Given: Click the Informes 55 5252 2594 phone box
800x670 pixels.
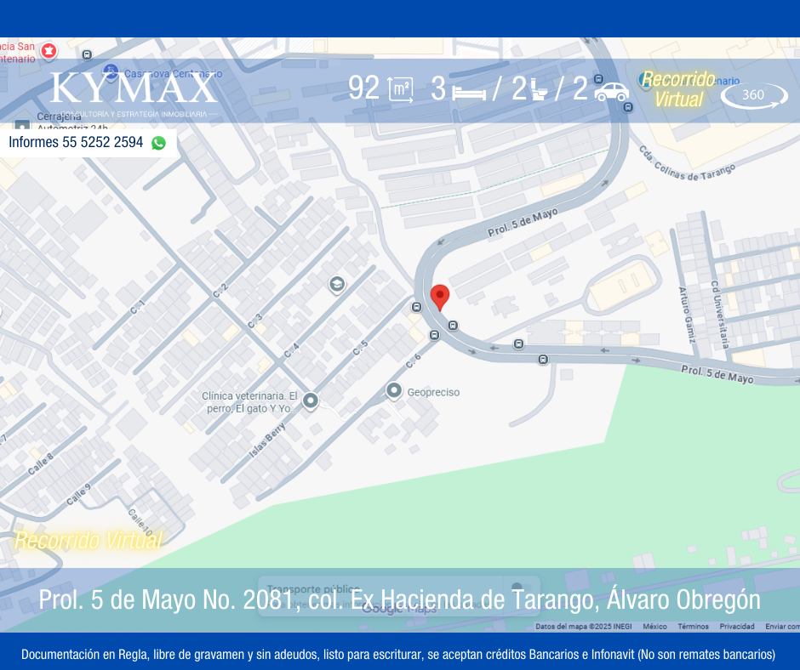Looking at the screenshot, I should tap(88, 142).
